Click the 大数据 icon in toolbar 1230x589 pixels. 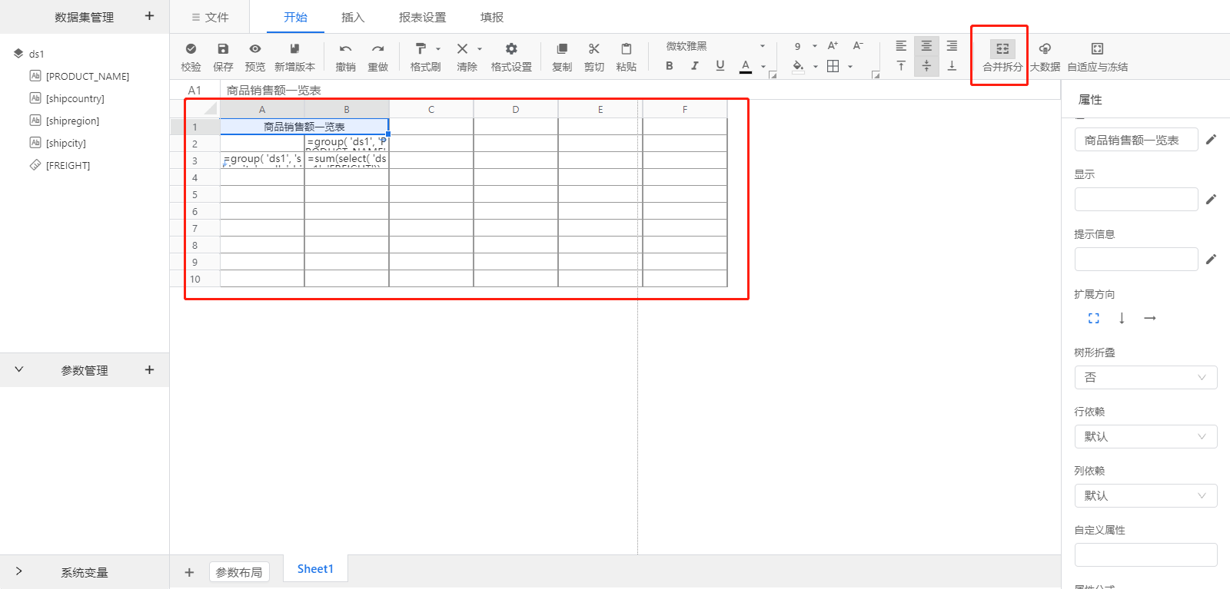1045,49
